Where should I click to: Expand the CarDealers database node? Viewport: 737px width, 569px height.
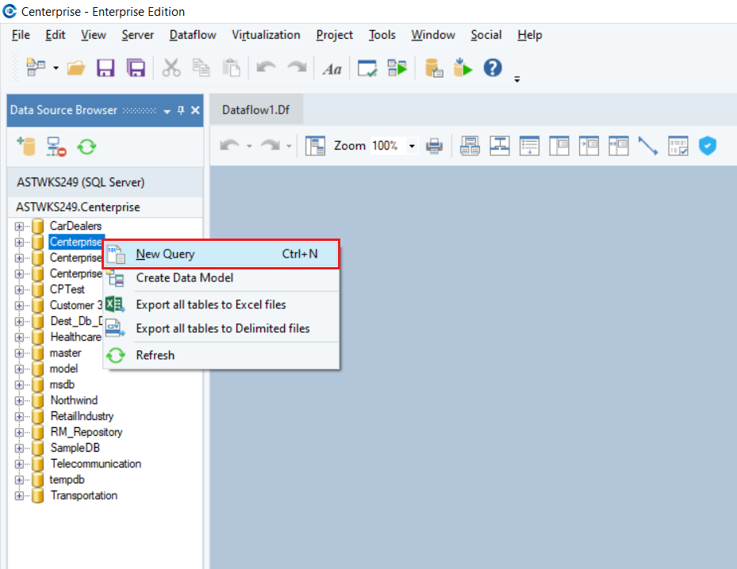coord(19,226)
